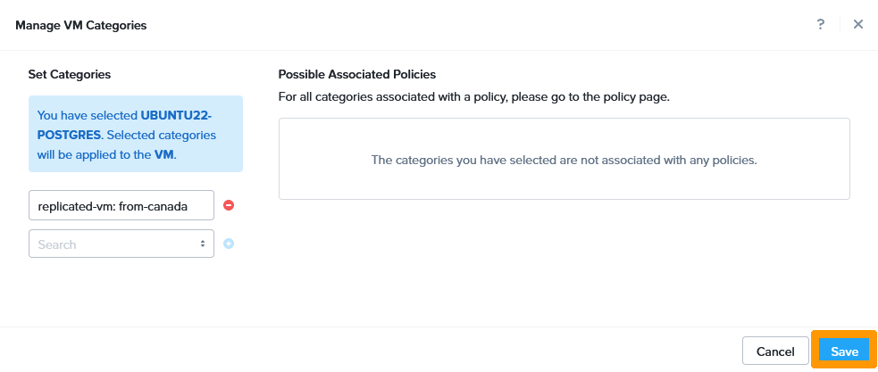878x372 pixels.
Task: Click the 'from-canada' value text
Action: click(x=156, y=205)
